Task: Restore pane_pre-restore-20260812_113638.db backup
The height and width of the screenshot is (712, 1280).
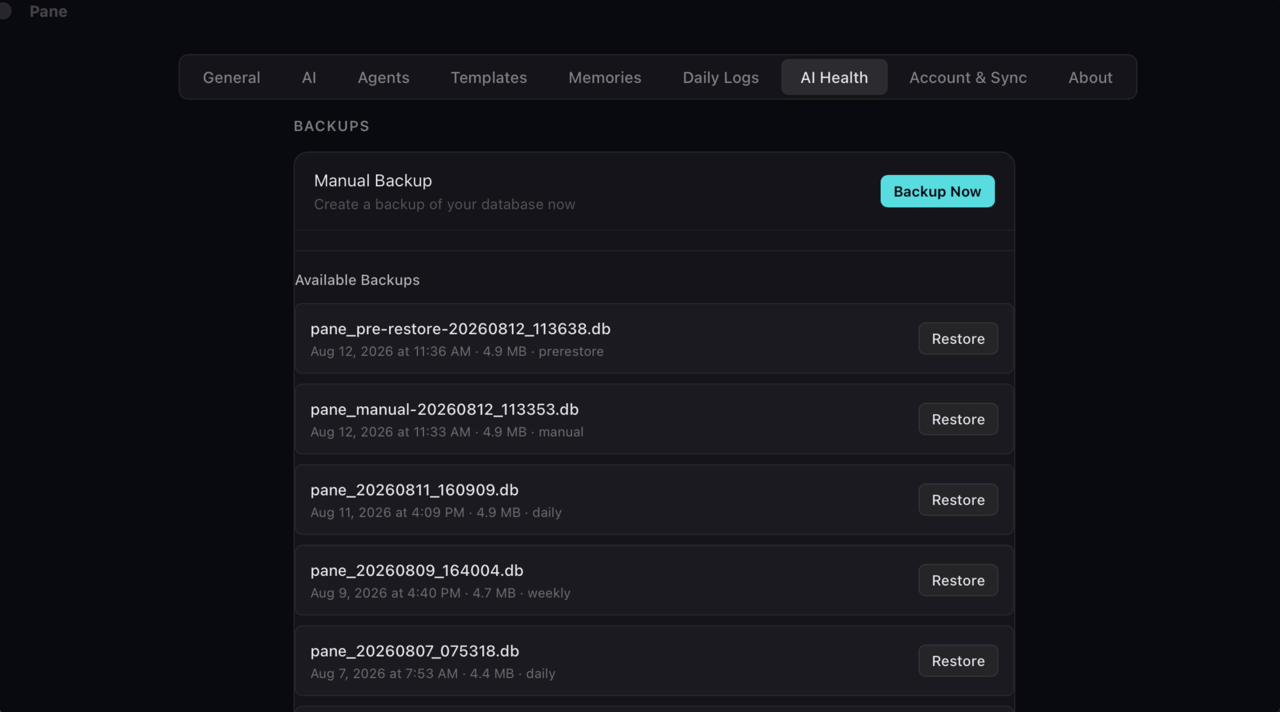Action: pyautogui.click(x=958, y=339)
